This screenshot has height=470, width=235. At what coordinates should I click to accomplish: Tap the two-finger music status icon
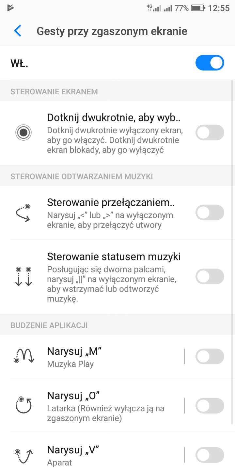pos(23,276)
